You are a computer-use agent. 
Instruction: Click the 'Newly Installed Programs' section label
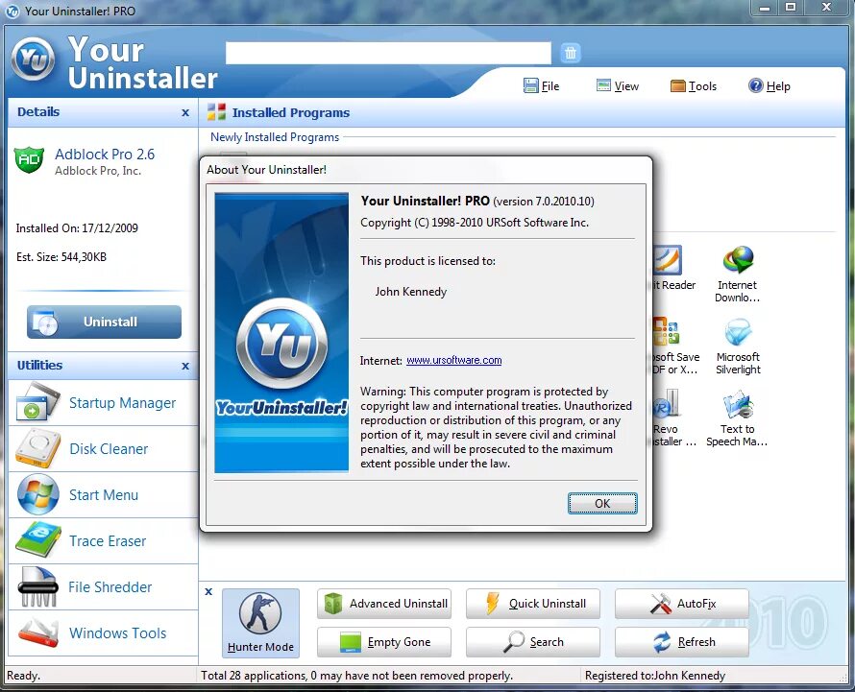coord(275,137)
